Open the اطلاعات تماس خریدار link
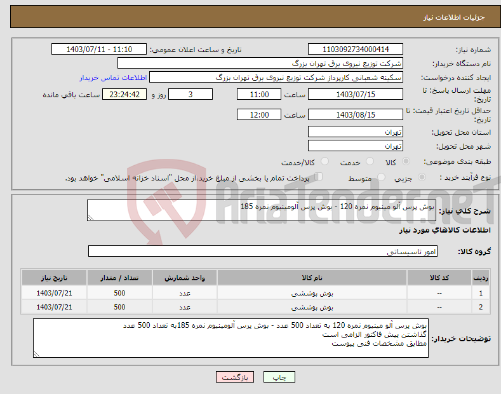 [x=113, y=78]
